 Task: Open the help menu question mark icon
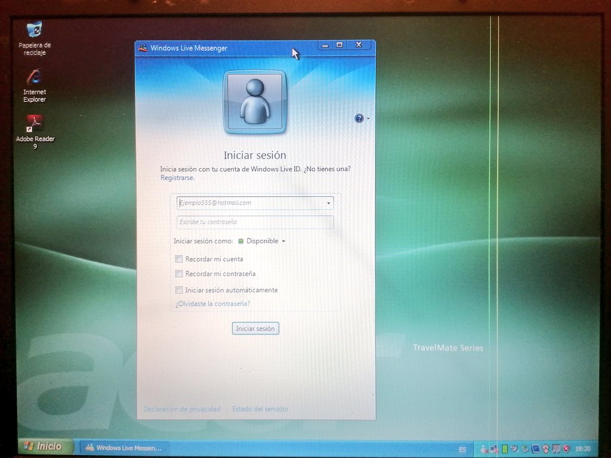(x=359, y=119)
